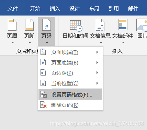This screenshot has height=130, width=147.
Task: Click the 页面底端 page-bottom icon
Action: coord(43,62)
